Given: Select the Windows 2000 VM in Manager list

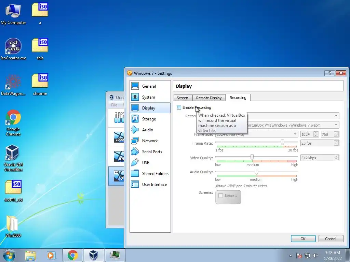Looking at the screenshot, I should pos(116,137).
